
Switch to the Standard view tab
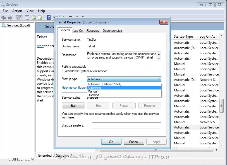click(63, 155)
